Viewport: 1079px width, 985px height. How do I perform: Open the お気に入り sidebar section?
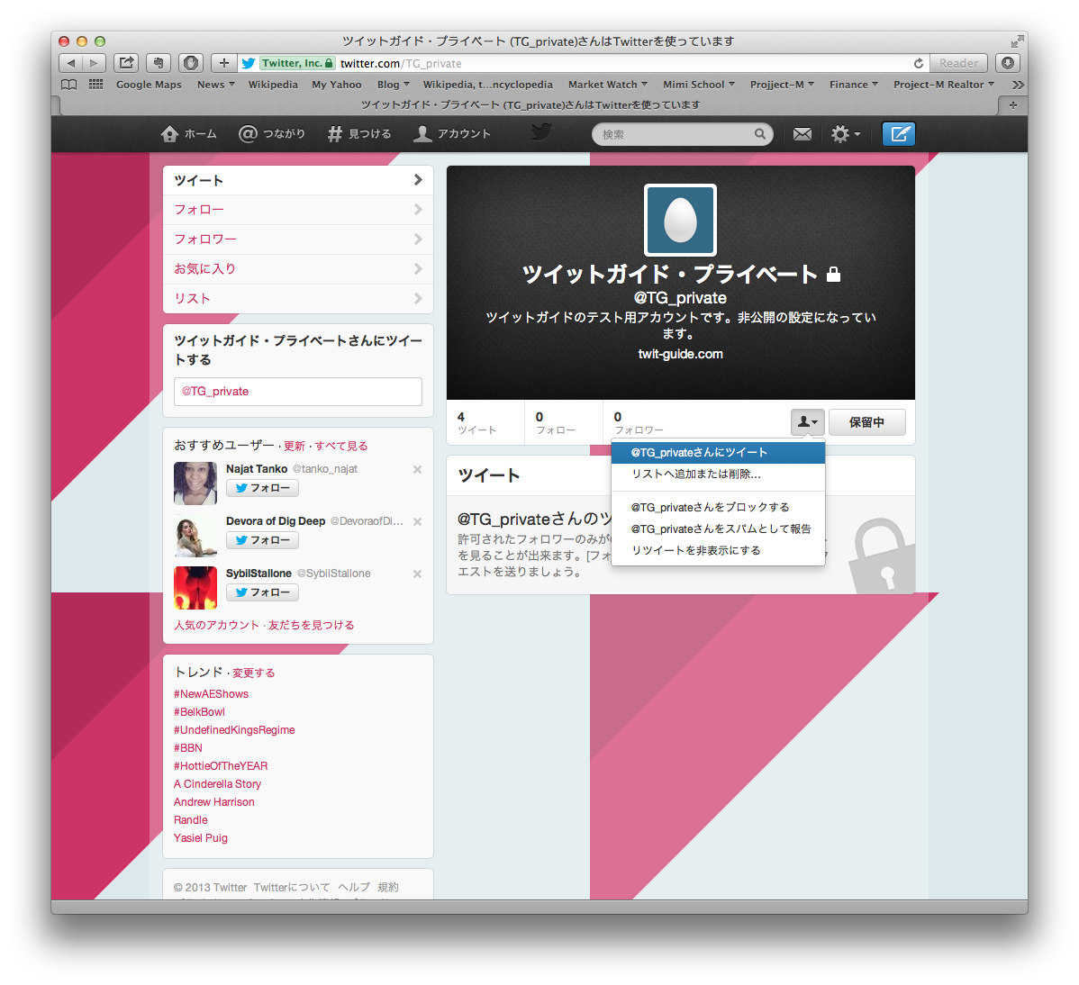[x=298, y=269]
